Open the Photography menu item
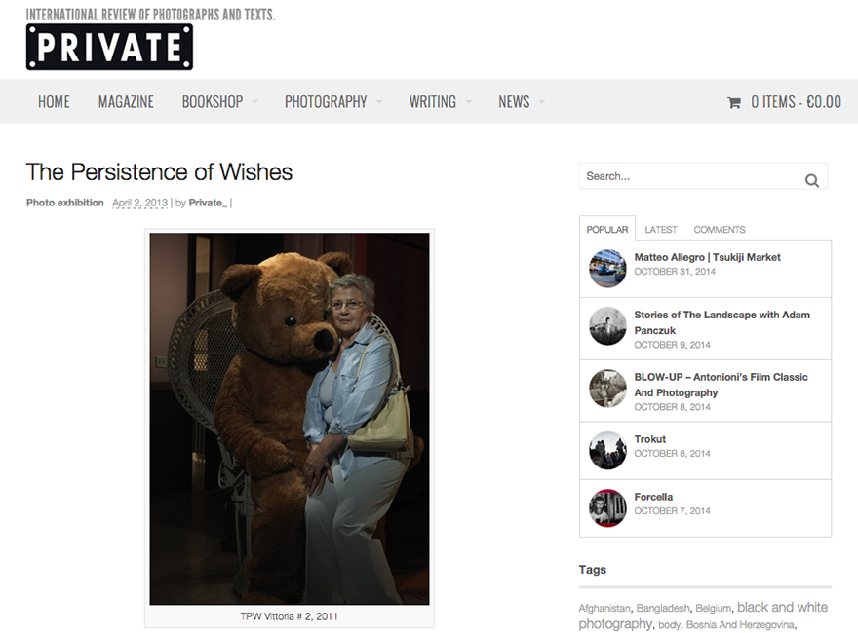The image size is (858, 633). [x=326, y=102]
